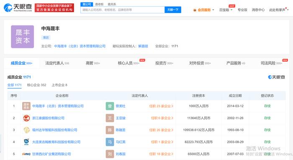Open the logo icon for 中海晟丰（北京）资本管理有限公司
293x160 pixels.
click(x=26, y=106)
